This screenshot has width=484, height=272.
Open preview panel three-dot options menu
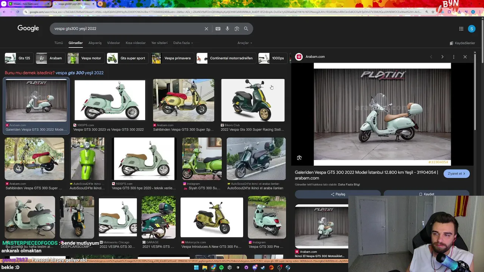pos(454,57)
